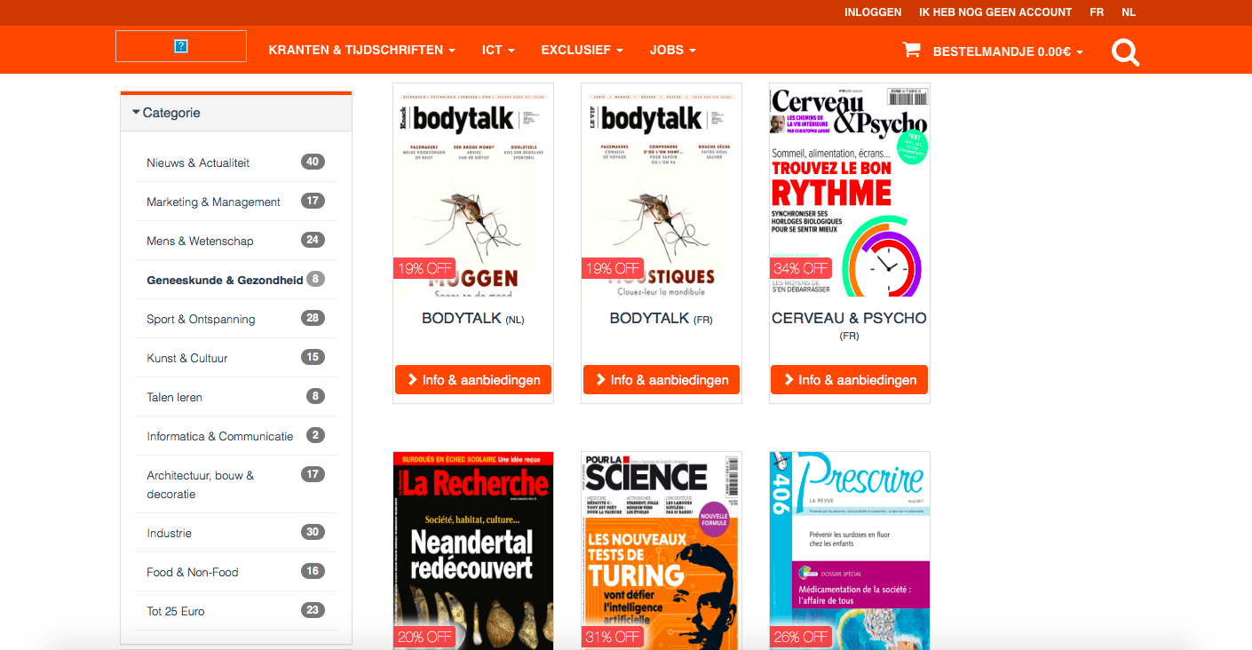
Task: Click the 31% OFF badge on Pour la Science
Action: point(613,637)
